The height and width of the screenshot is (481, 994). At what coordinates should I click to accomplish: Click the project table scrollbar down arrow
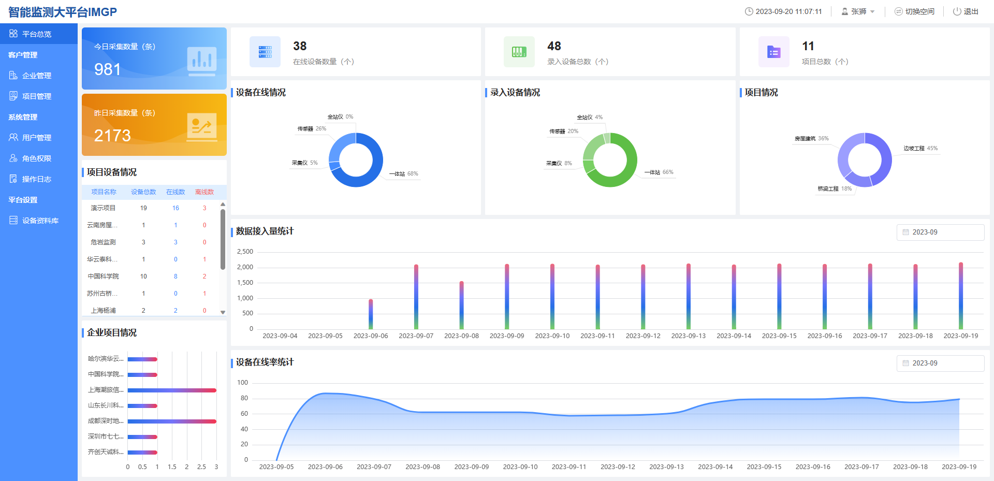pyautogui.click(x=223, y=312)
